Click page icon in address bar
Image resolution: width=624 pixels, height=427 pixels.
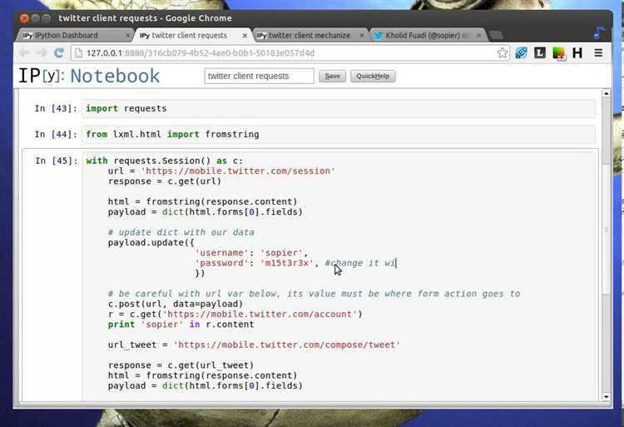pos(78,53)
